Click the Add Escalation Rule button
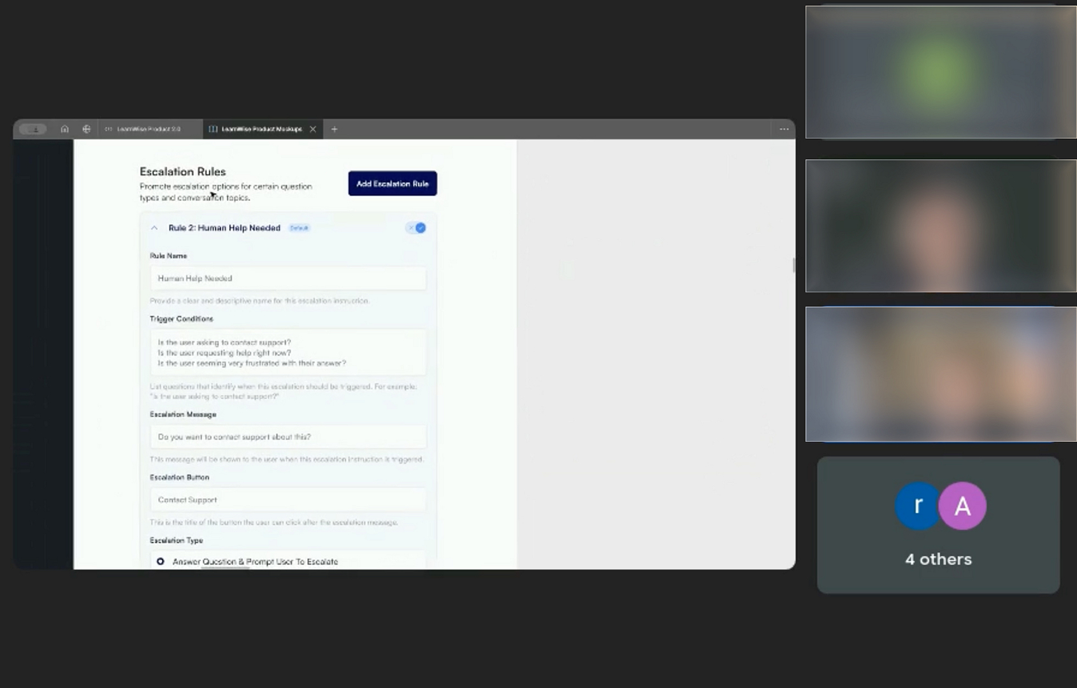 click(x=393, y=183)
